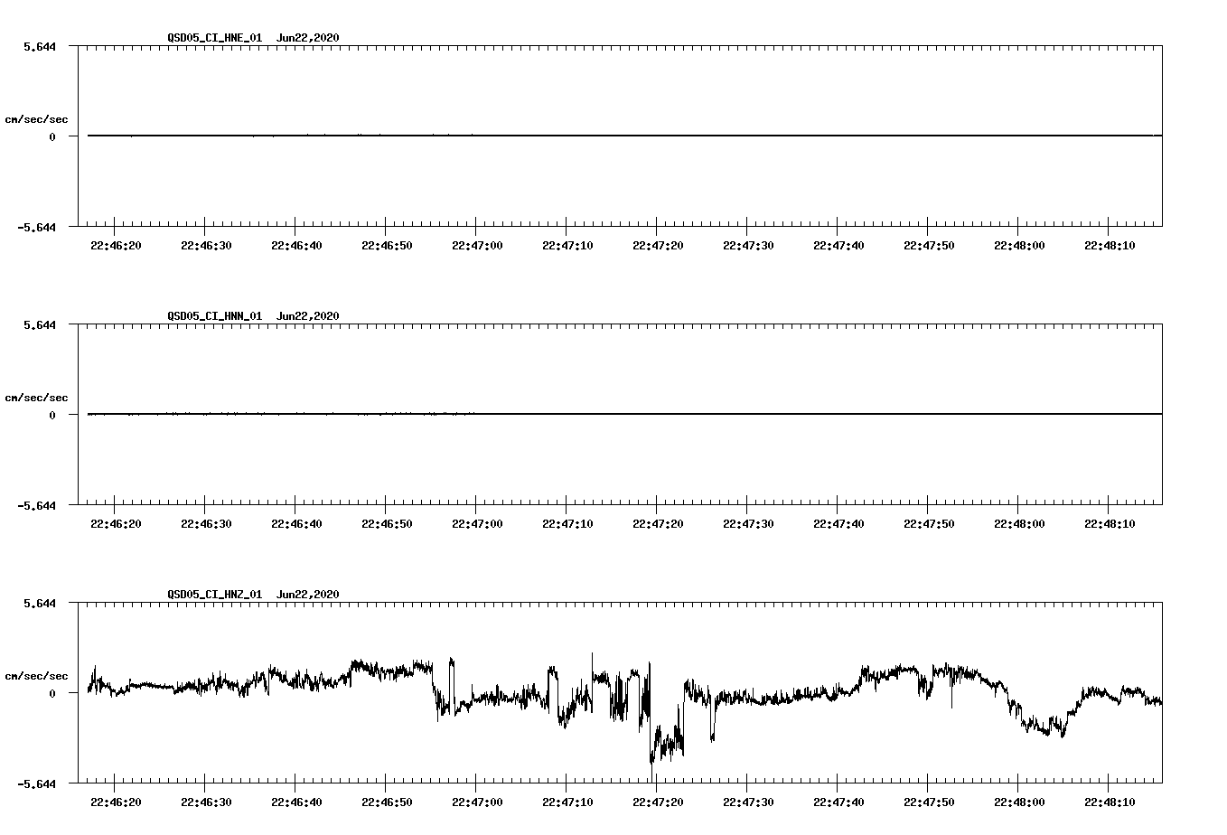Click 22:47:00 time label under HNZ plot
Screen dimensions: 1227x835
point(477,802)
